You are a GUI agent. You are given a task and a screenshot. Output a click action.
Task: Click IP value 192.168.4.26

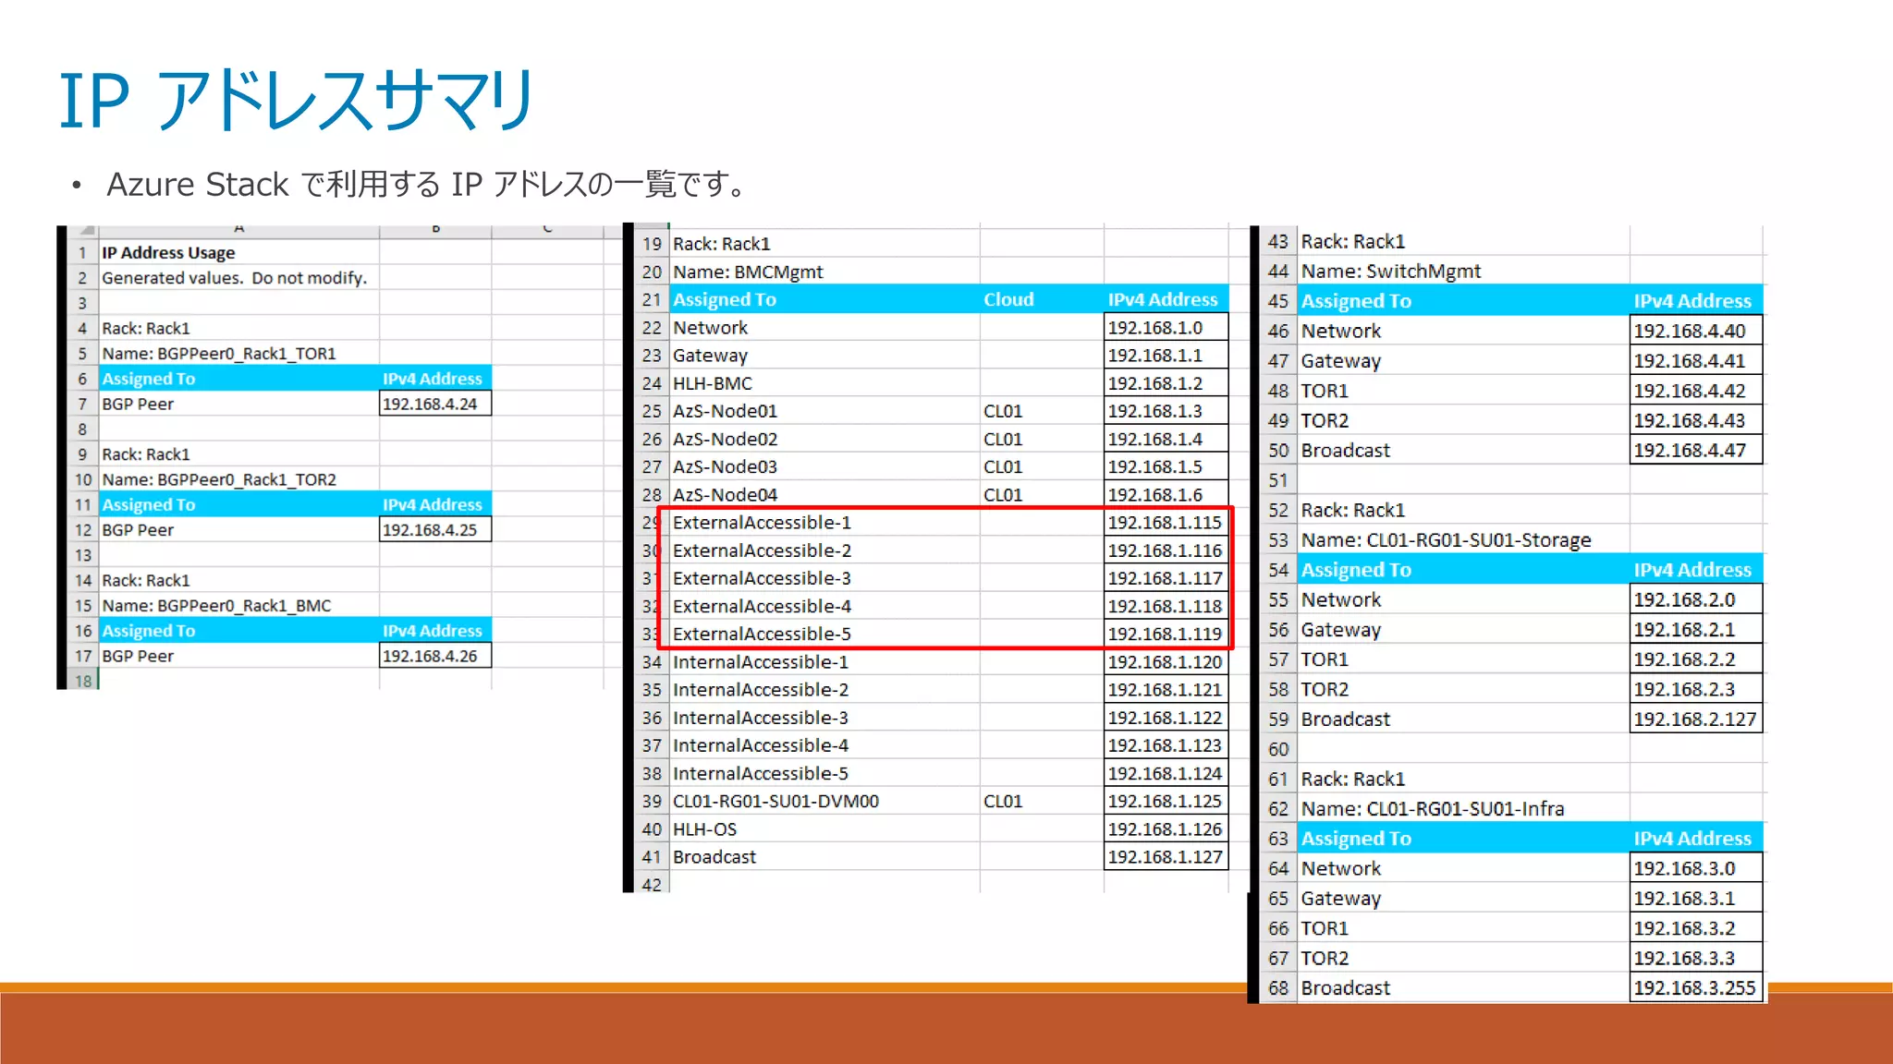434,656
